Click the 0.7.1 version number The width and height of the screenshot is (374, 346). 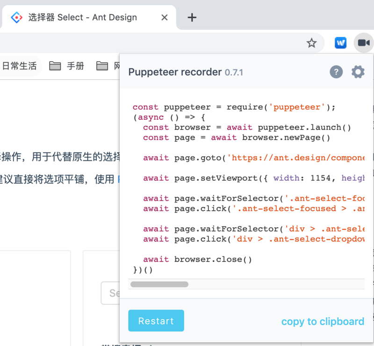(234, 72)
